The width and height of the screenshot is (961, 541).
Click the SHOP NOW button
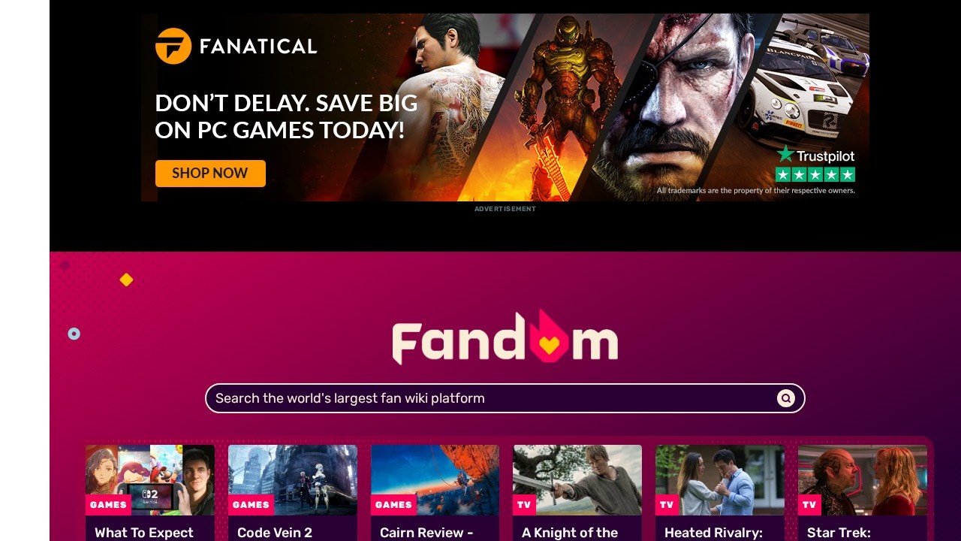tap(210, 173)
